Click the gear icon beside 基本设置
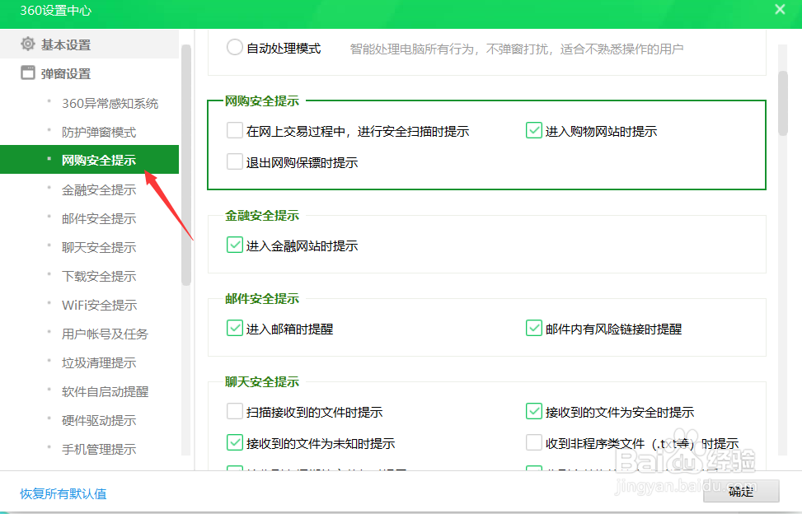This screenshot has height=514, width=802. click(28, 44)
